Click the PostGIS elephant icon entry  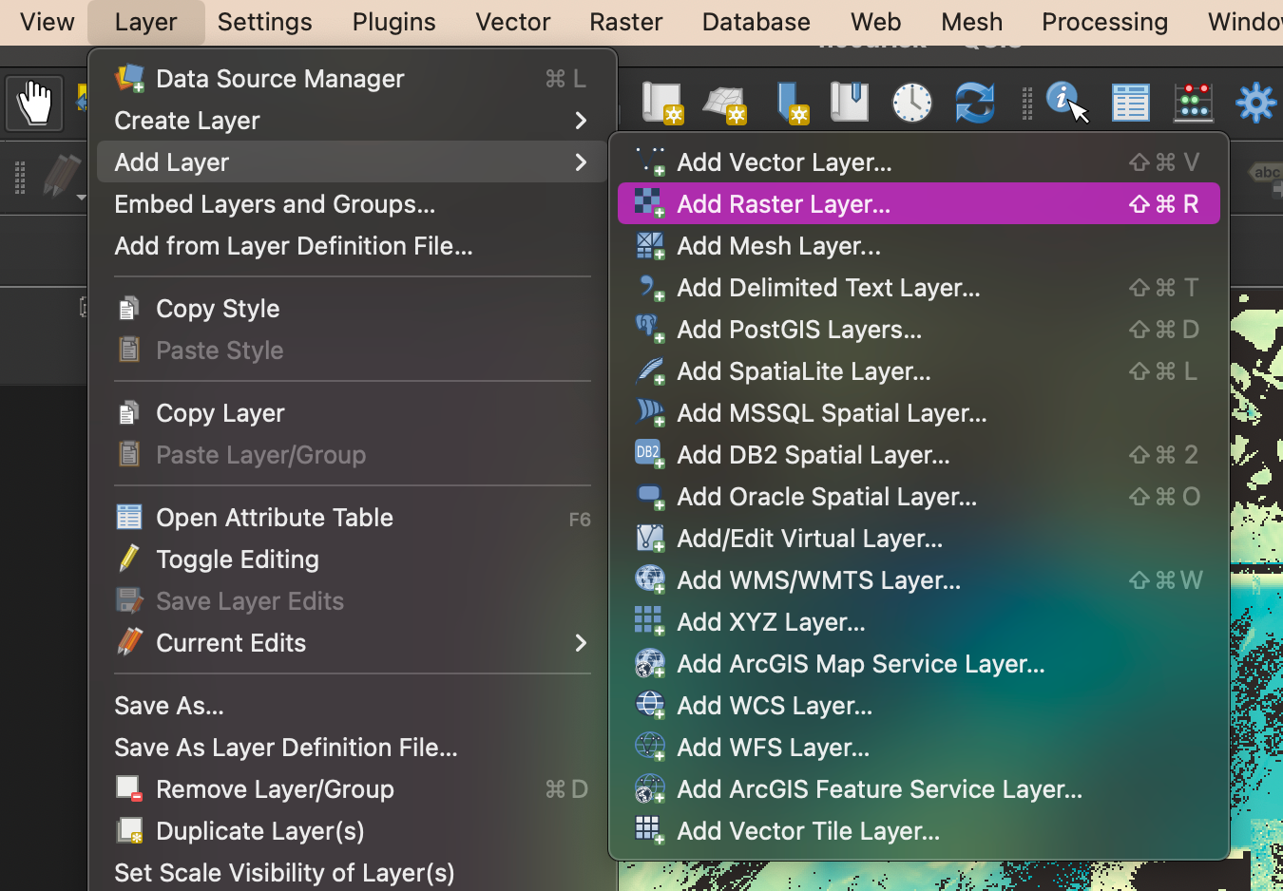click(x=650, y=330)
